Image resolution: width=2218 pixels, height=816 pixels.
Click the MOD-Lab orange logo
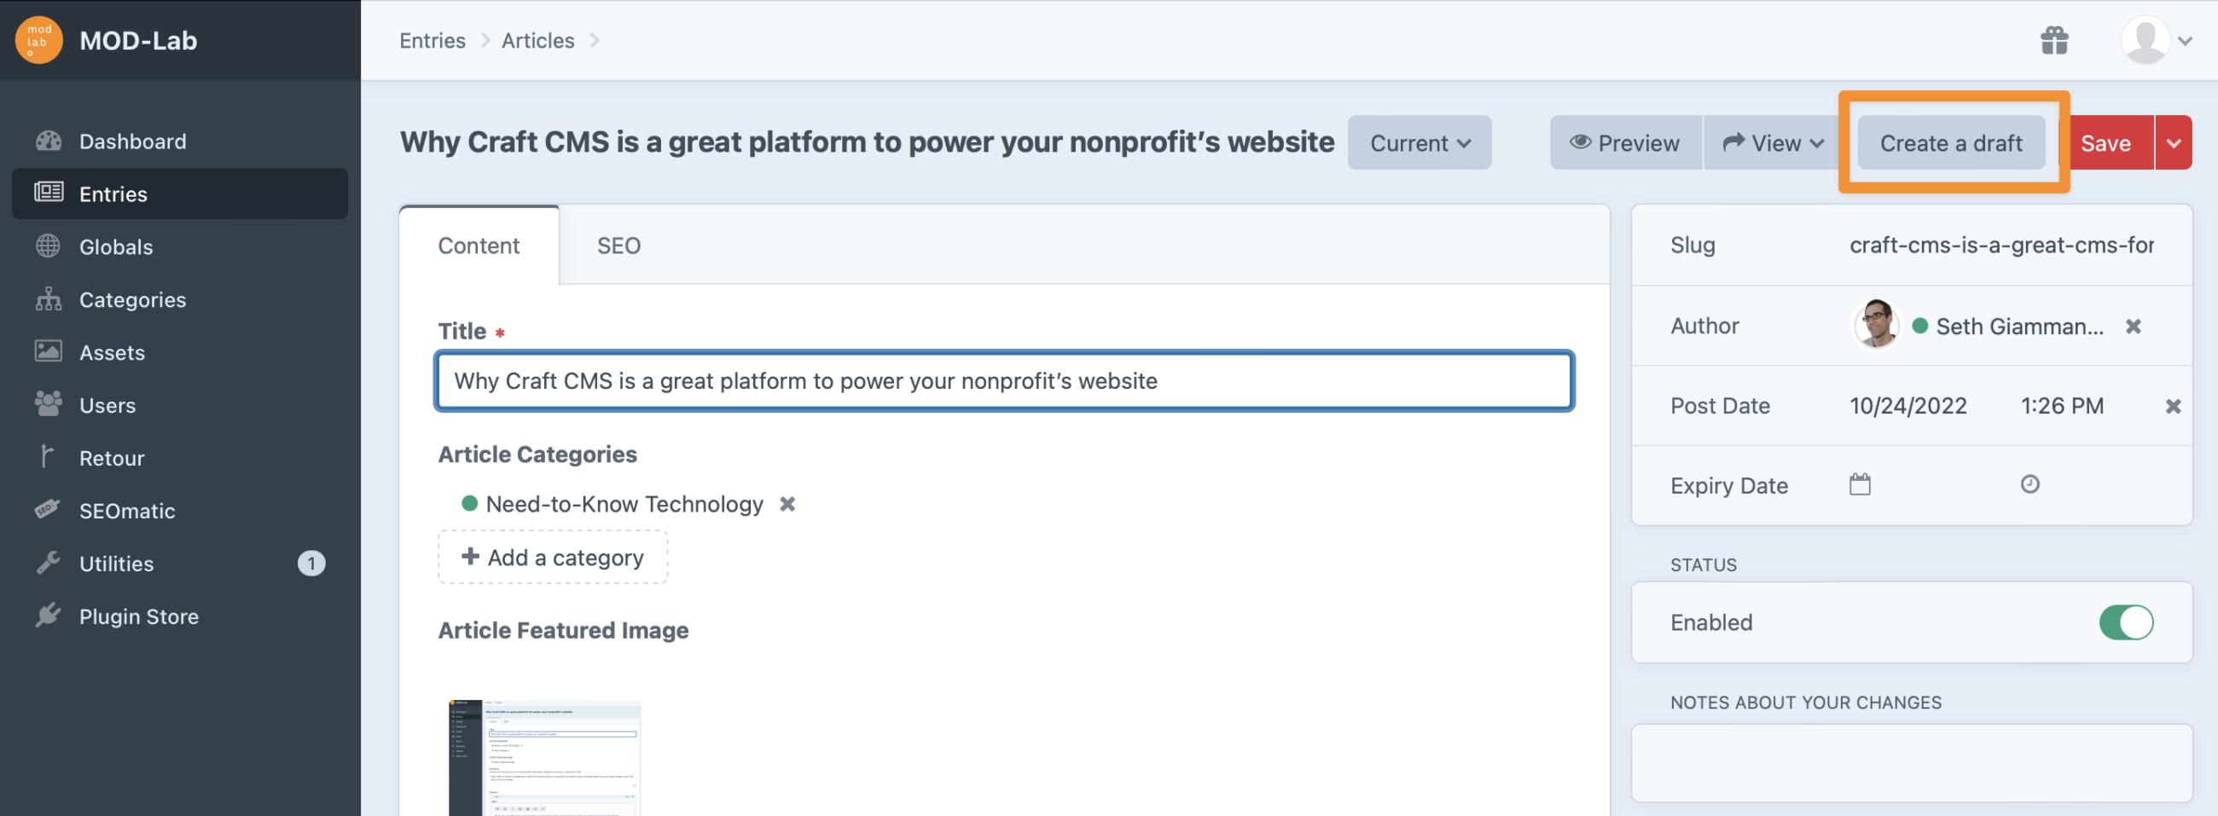coord(38,40)
